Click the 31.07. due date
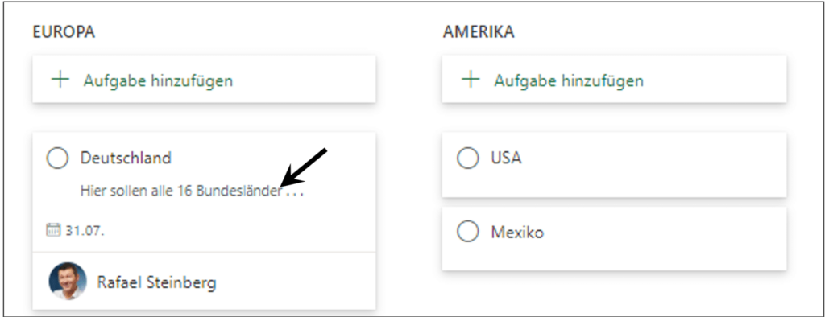825x317 pixels. click(x=85, y=231)
